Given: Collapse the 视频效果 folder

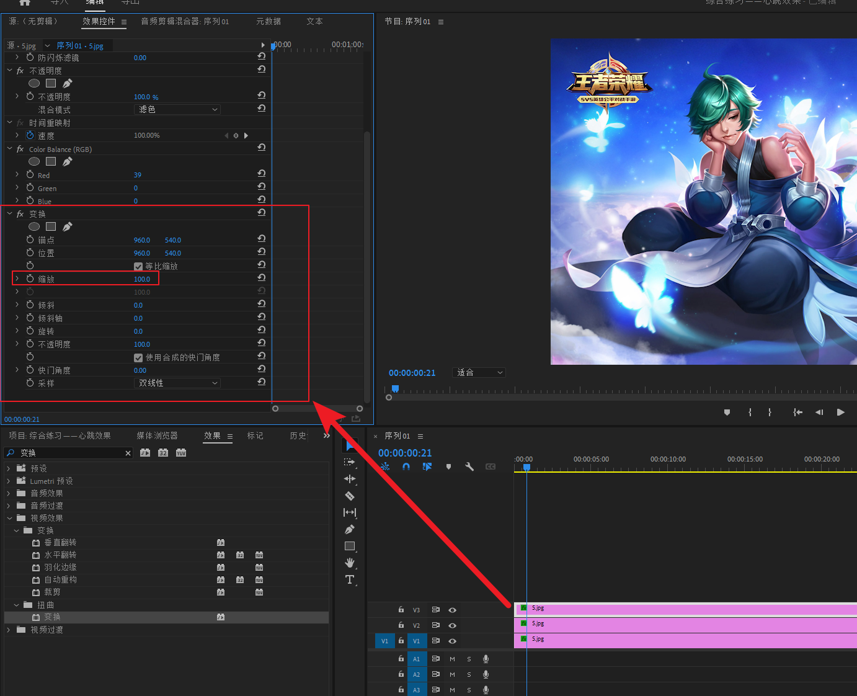Looking at the screenshot, I should click(x=9, y=518).
